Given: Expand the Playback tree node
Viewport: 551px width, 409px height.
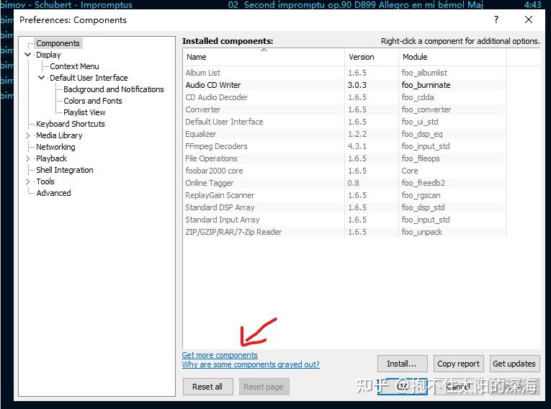Looking at the screenshot, I should click(28, 158).
